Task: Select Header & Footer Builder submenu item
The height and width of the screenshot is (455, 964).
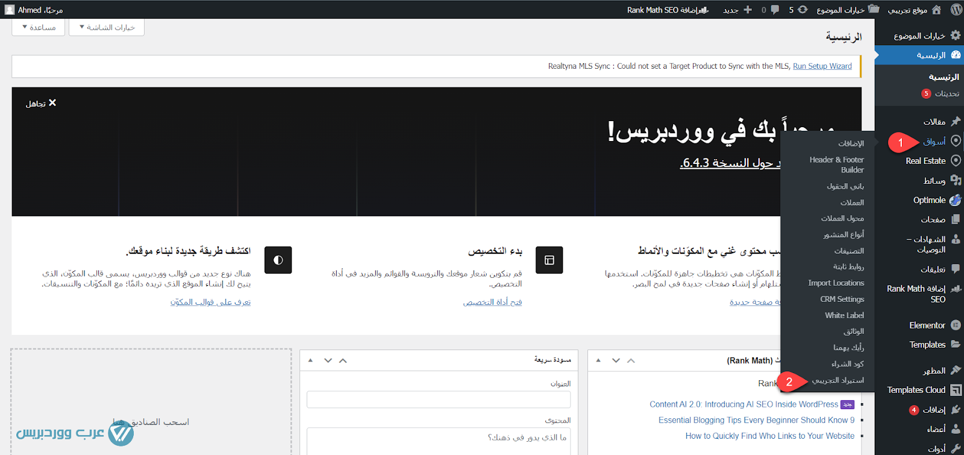Action: [x=836, y=165]
